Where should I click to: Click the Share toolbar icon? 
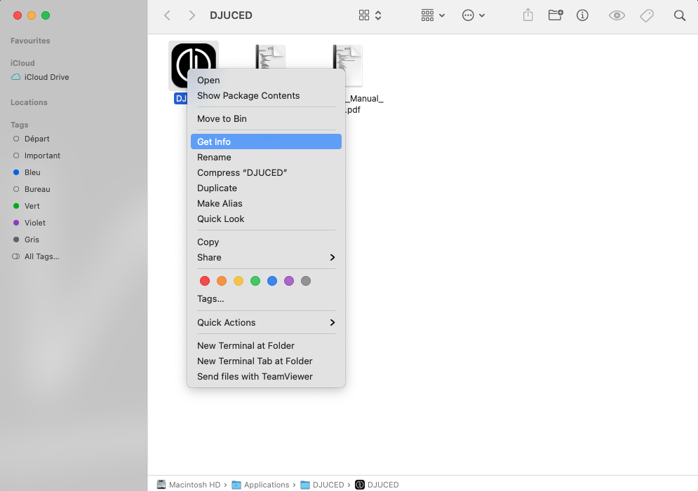pos(528,15)
